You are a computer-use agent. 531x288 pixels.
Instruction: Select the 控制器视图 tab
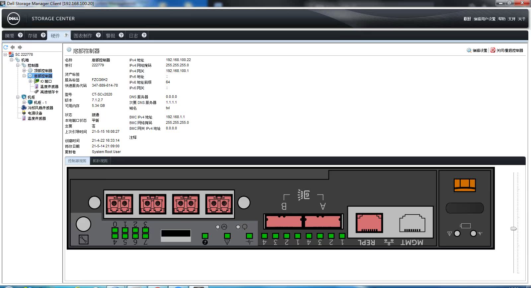77,161
